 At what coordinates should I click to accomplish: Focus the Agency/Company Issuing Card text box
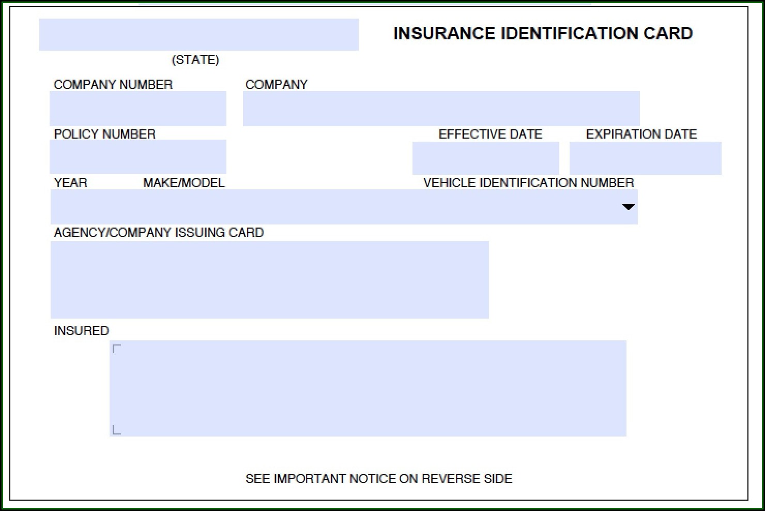(x=269, y=279)
